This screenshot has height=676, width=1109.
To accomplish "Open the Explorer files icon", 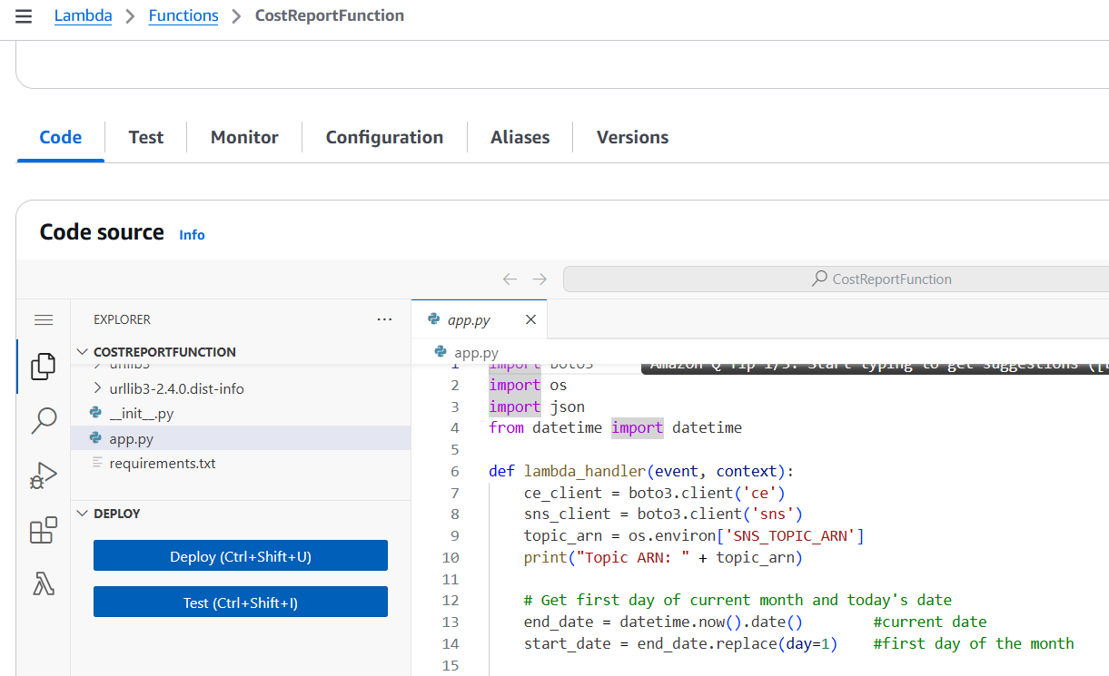I will [44, 367].
